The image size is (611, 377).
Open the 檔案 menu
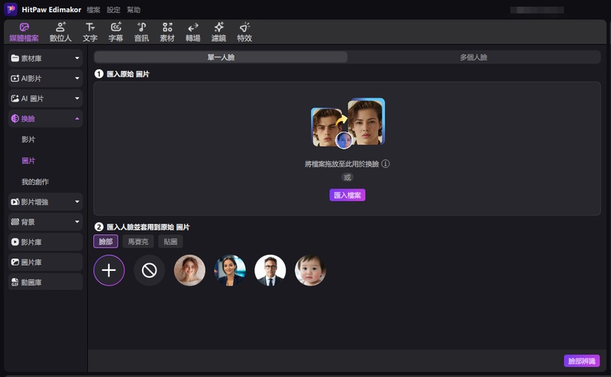(x=93, y=10)
